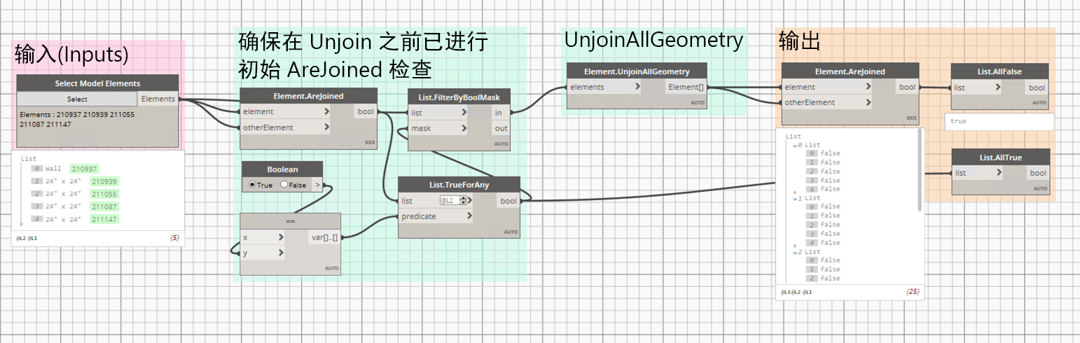
Task: Click the AUTO lacing label on Element.UnjoinAllGeometry
Action: [x=698, y=102]
